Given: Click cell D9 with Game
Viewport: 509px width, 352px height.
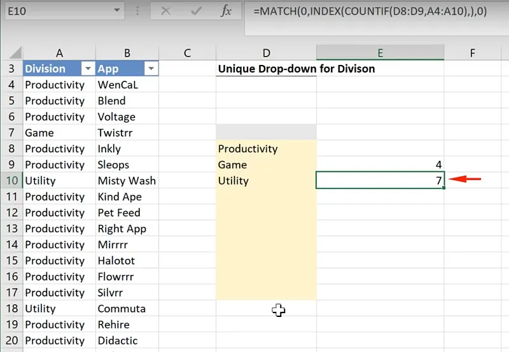Looking at the screenshot, I should point(266,165).
